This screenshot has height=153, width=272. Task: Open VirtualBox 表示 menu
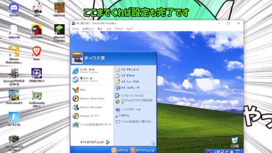(100, 29)
